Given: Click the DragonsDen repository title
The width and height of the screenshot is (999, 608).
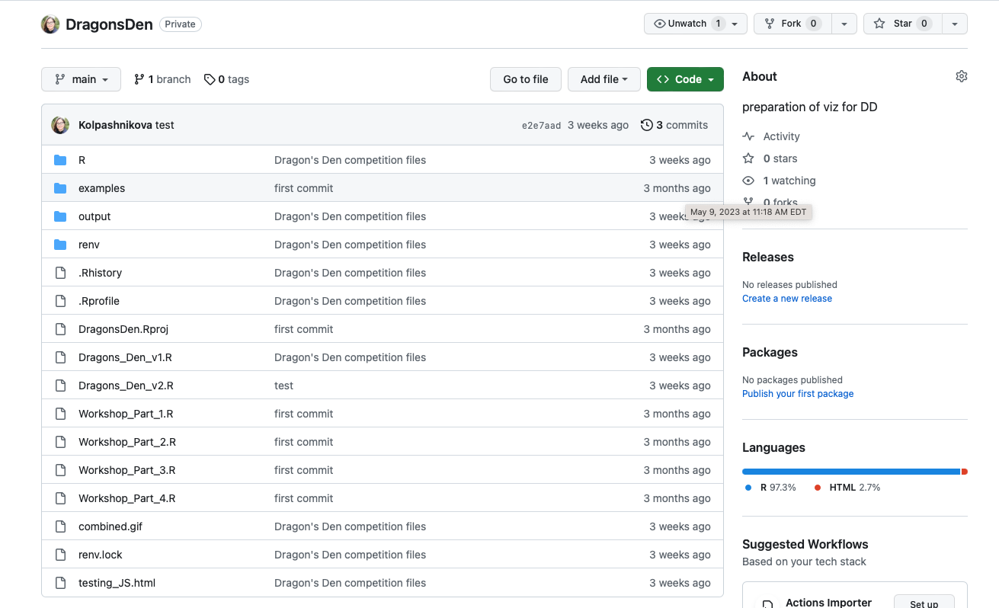Looking at the screenshot, I should coord(109,24).
